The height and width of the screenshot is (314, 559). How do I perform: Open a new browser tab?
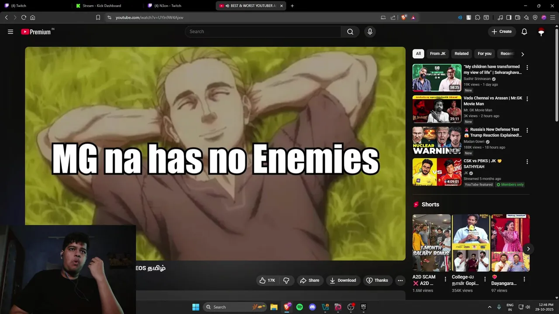[x=292, y=6]
